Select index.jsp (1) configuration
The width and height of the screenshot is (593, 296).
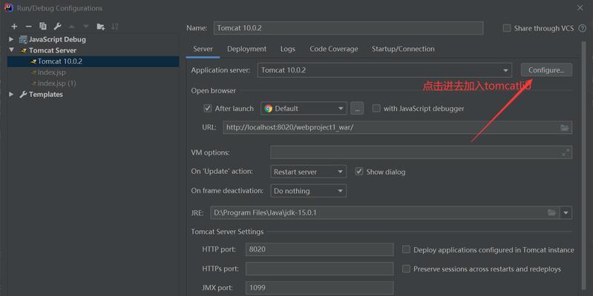pyautogui.click(x=56, y=83)
